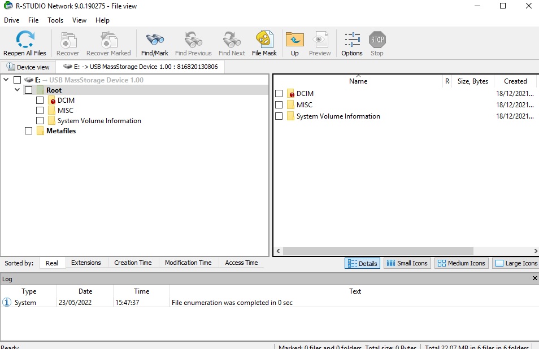Screen dimensions: 539x349
Task: Check the E: drive checkbox in tree
Action: coord(17,80)
